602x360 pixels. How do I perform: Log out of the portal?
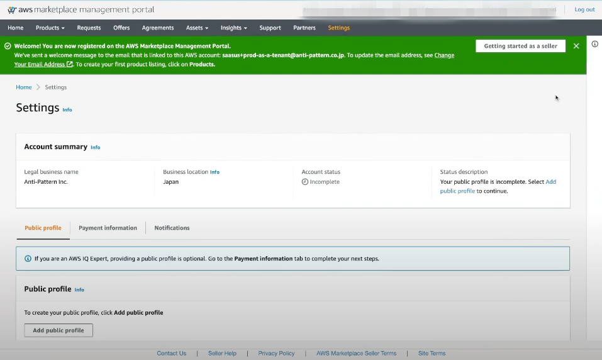(x=584, y=9)
